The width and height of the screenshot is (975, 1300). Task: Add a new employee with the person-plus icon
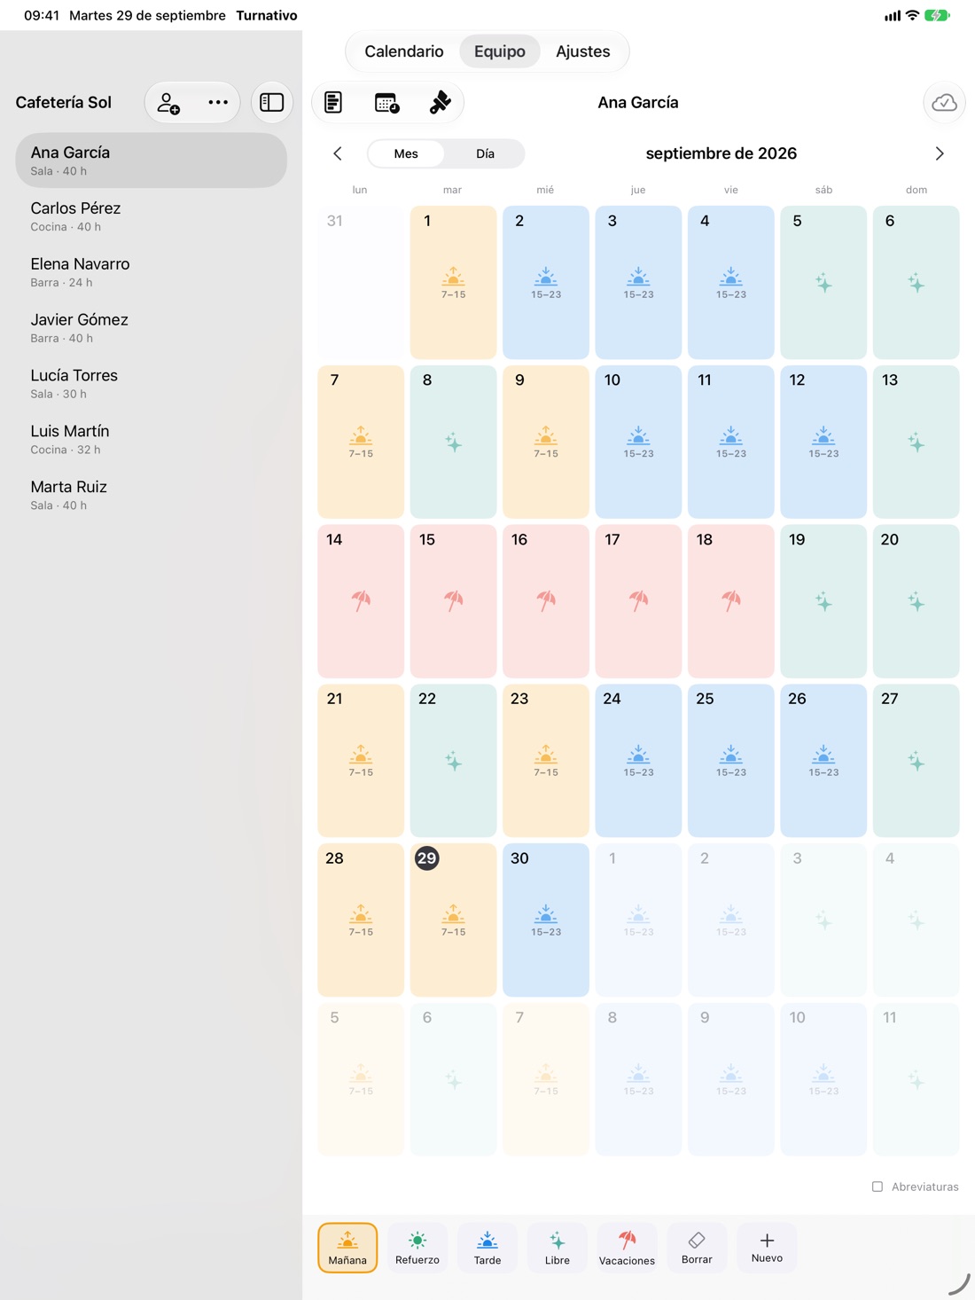coord(168,103)
